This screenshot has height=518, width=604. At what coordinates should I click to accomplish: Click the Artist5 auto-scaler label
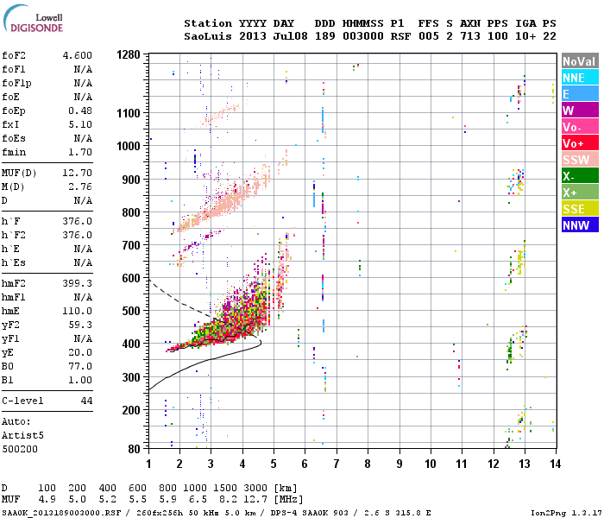coord(22,435)
